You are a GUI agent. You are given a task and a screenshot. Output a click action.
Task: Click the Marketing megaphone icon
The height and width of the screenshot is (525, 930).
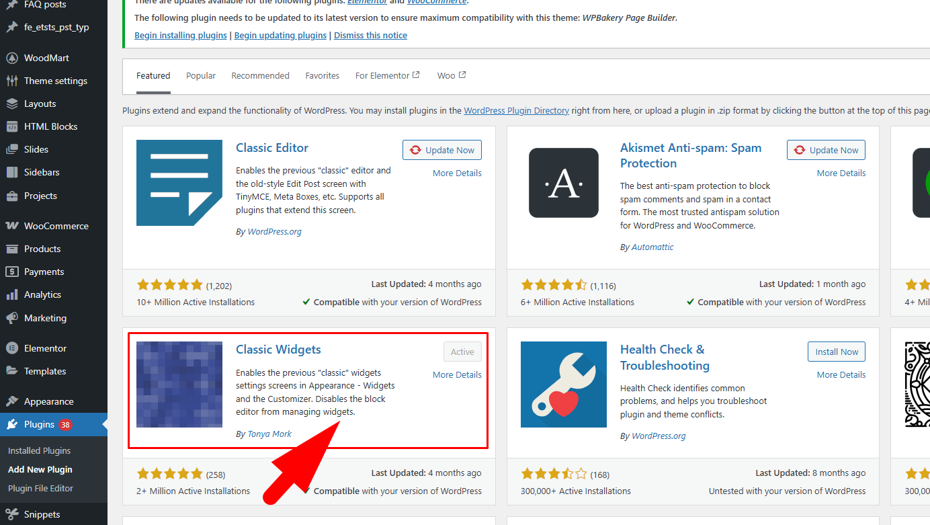[12, 318]
